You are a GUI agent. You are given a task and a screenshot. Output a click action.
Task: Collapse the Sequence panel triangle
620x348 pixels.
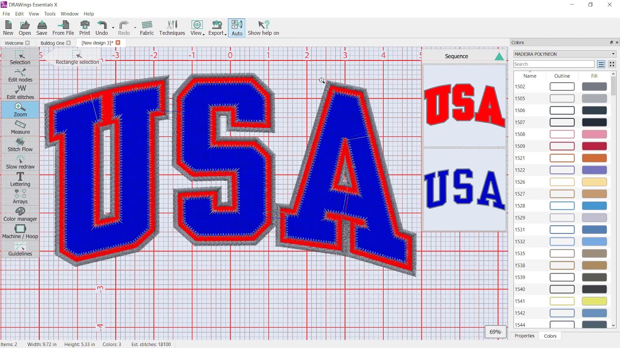[x=499, y=57]
